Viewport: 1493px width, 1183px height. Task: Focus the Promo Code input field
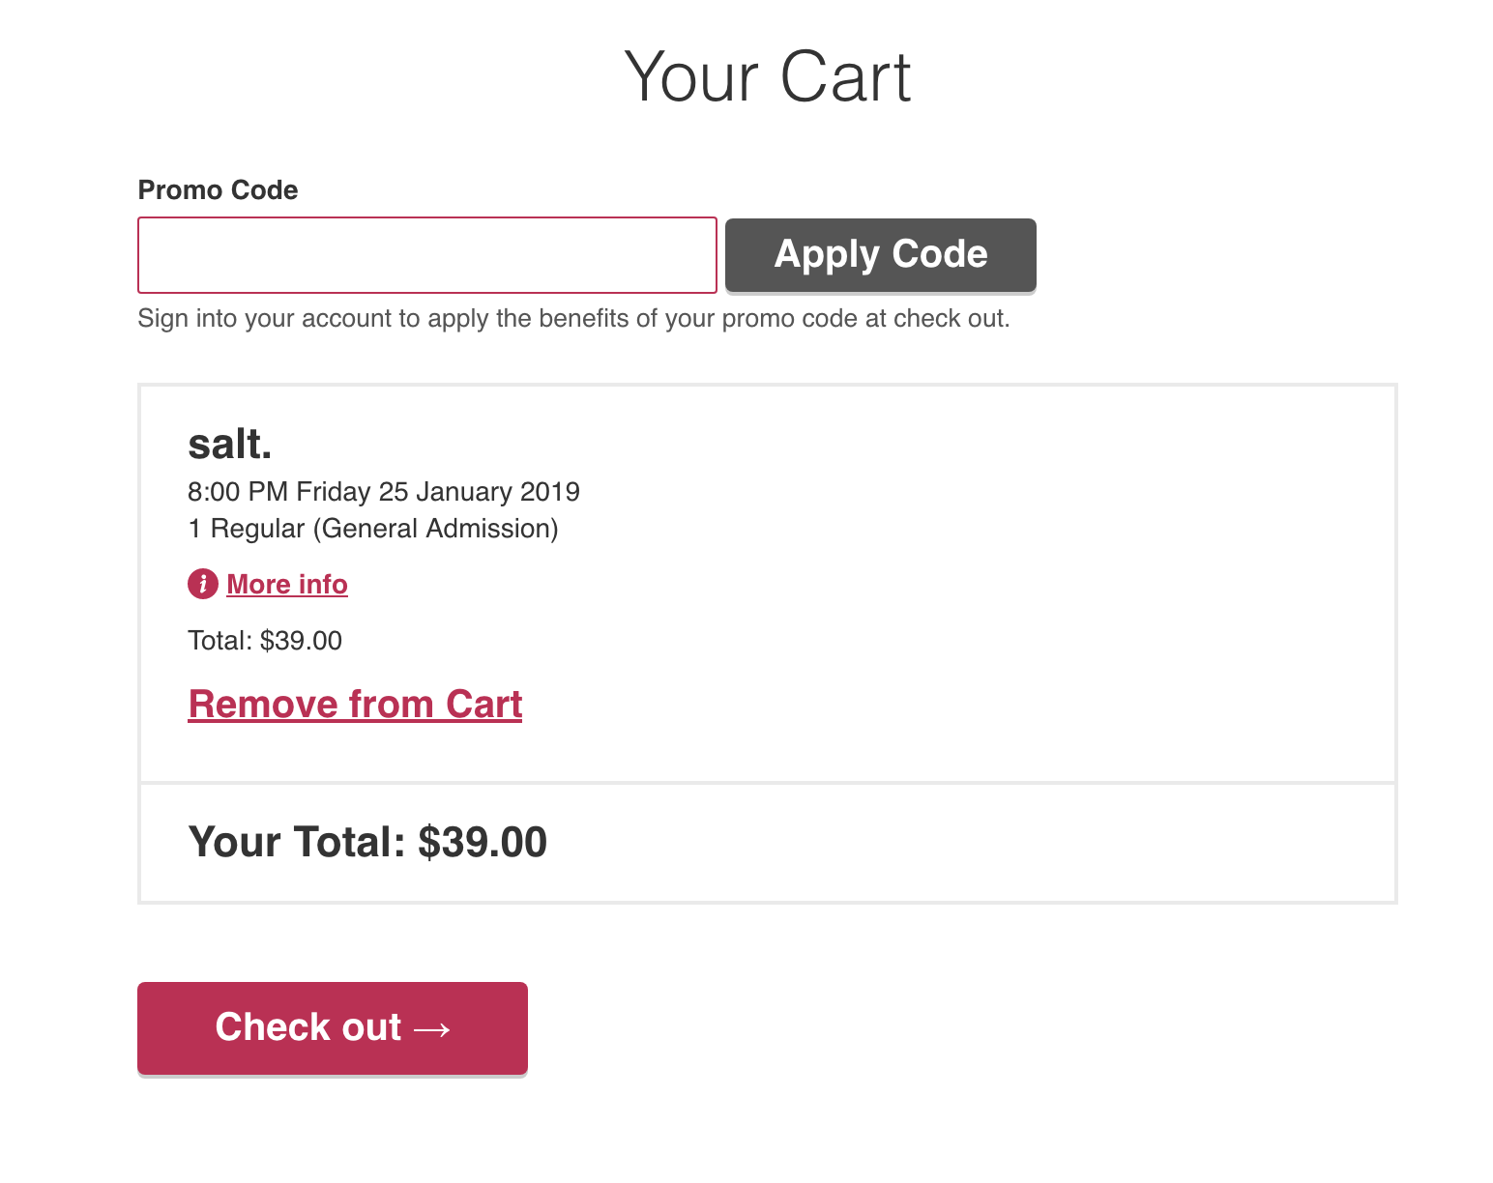click(426, 255)
